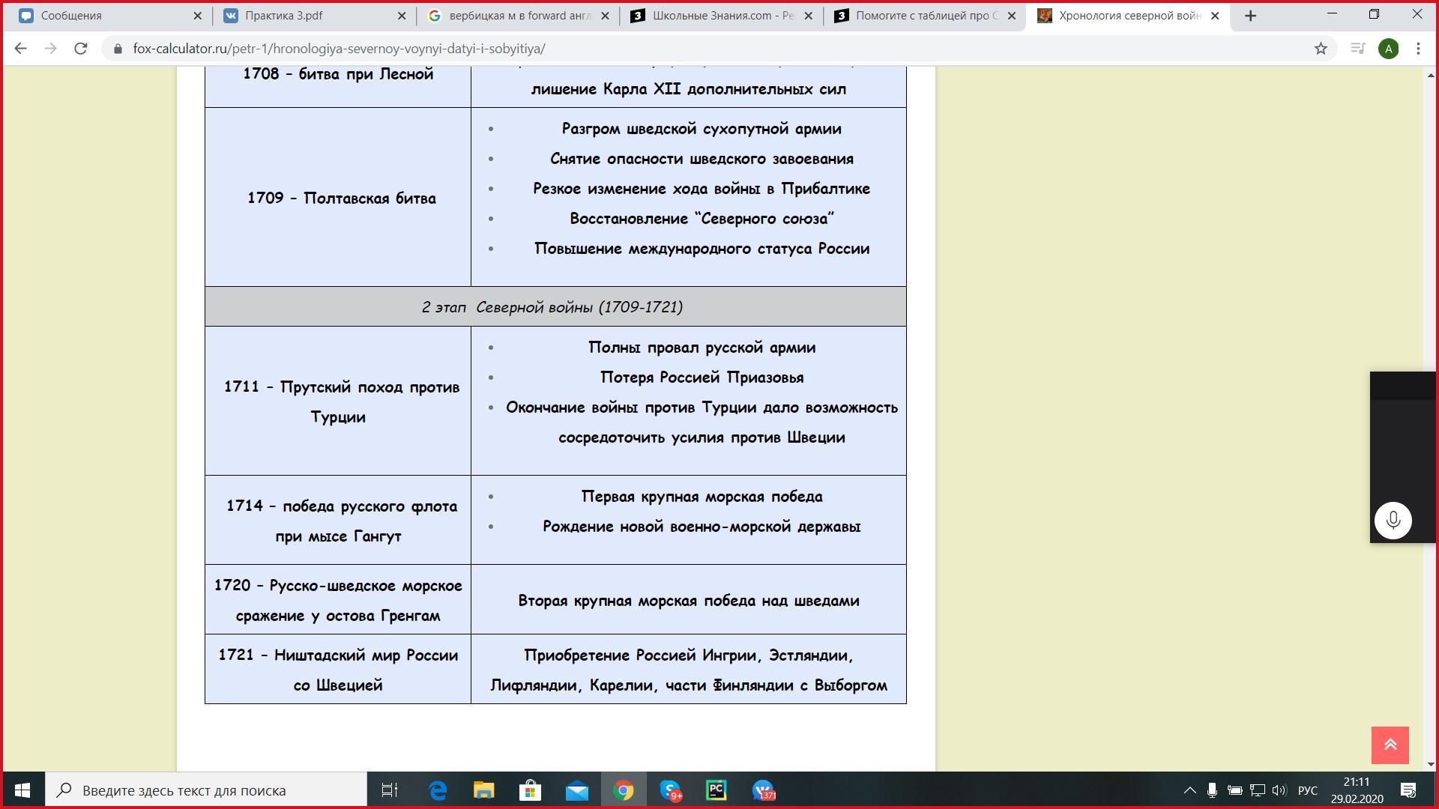The image size is (1439, 809).
Task: Open Chrome profile avatar icon
Action: tap(1388, 49)
